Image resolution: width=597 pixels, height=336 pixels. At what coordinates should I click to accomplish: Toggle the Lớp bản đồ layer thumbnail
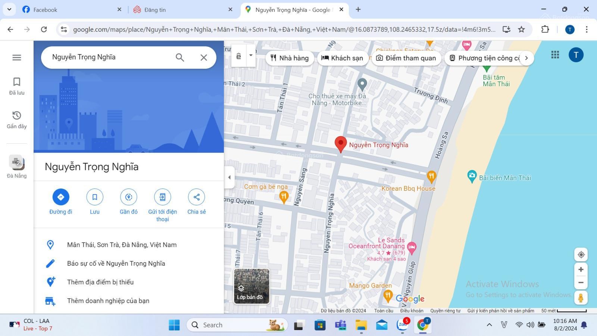tap(251, 286)
